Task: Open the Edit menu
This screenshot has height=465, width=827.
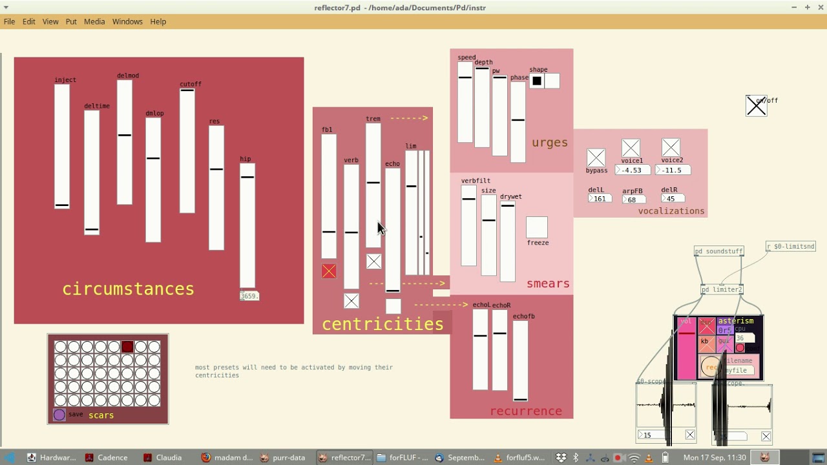Action: (29, 21)
